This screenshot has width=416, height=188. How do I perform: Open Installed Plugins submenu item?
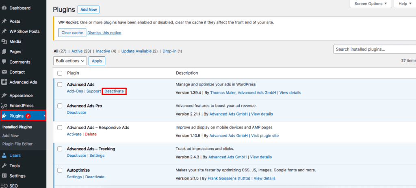pyautogui.click(x=17, y=127)
